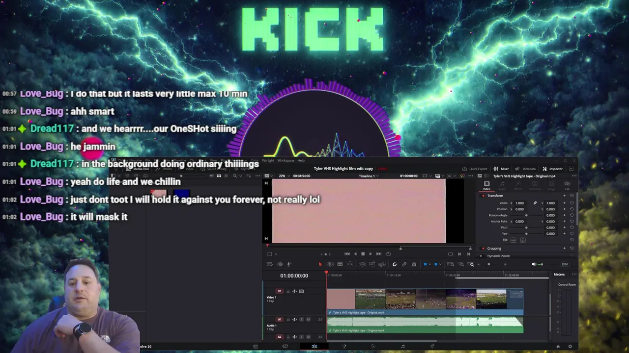629x353 pixels.
Task: Switch to File tab in Inspector
Action: click(567, 185)
